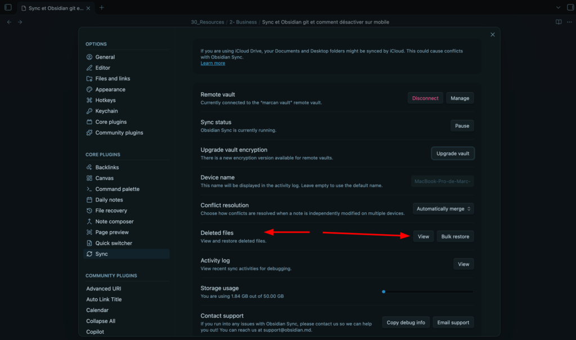Open new tab plus icon

(102, 7)
